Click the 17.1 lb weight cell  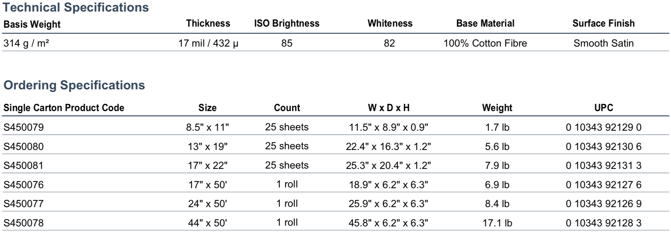click(x=497, y=223)
